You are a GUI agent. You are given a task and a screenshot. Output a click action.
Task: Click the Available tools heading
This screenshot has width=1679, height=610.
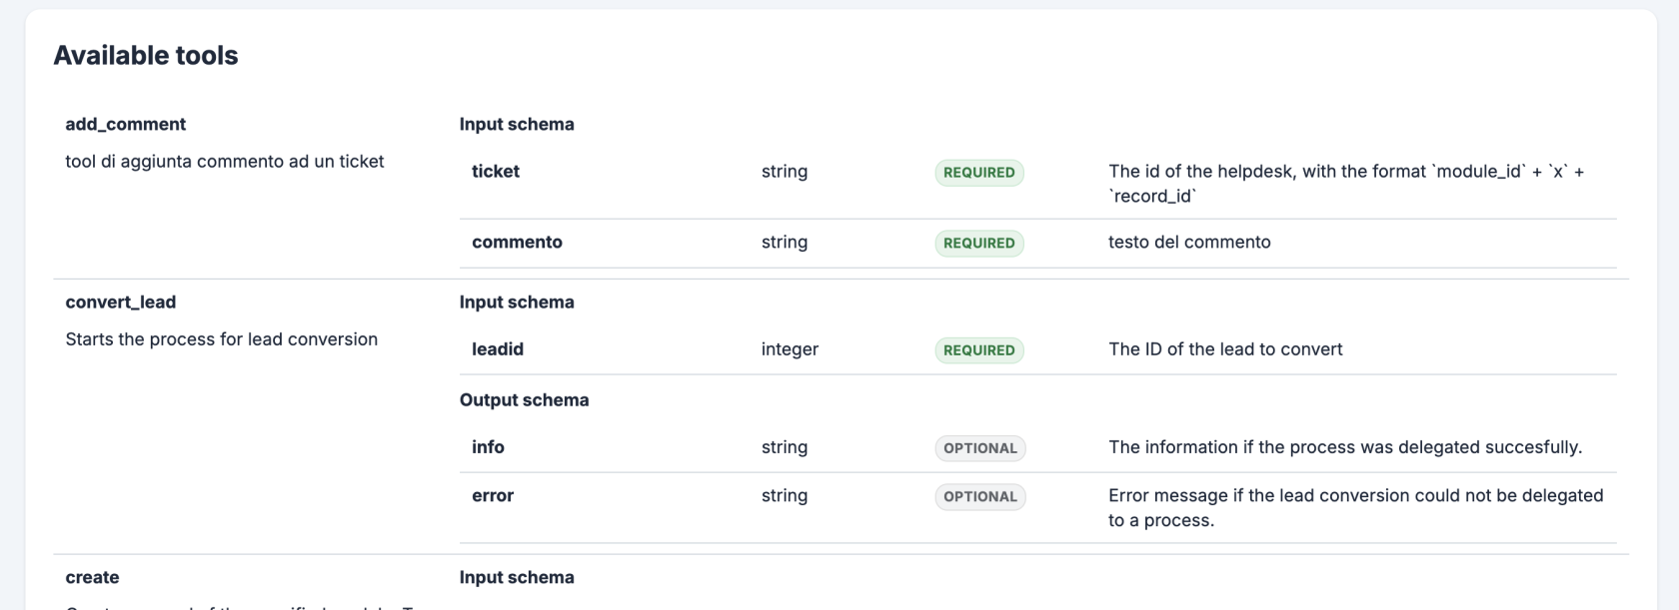click(146, 56)
